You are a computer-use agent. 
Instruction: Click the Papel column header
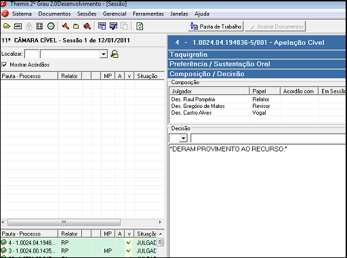(x=265, y=91)
